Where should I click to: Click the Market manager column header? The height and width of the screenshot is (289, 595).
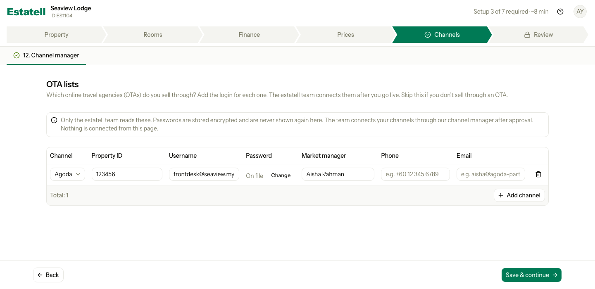tap(324, 156)
